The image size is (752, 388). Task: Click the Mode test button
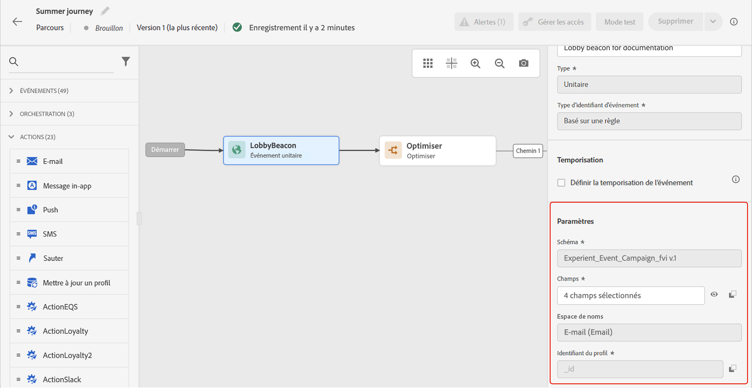coord(619,22)
